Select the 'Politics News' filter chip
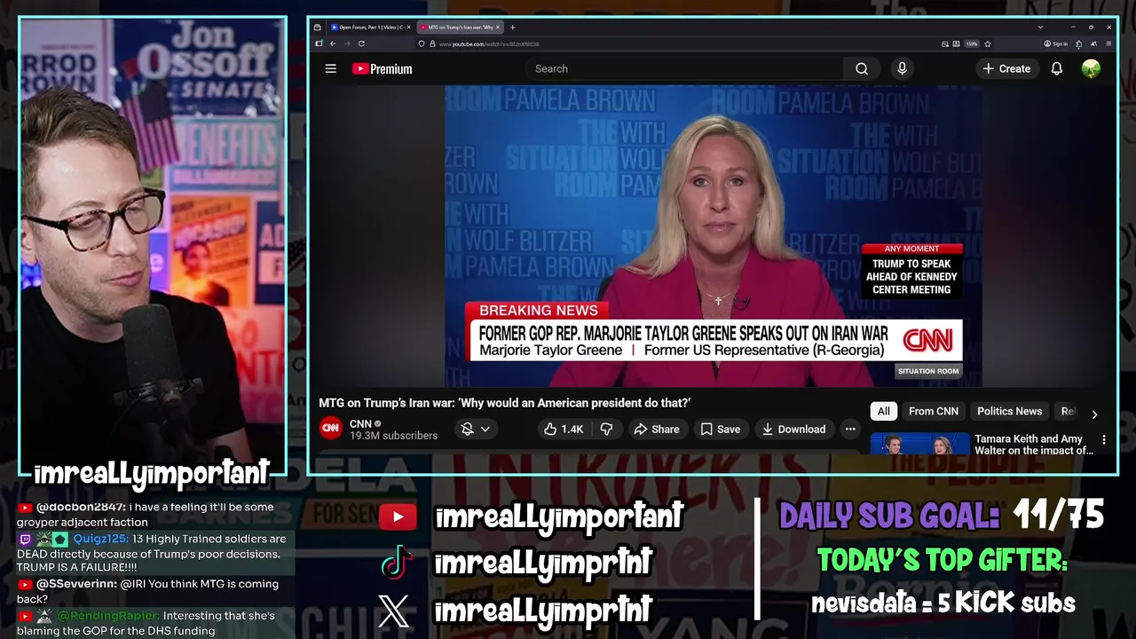Image resolution: width=1136 pixels, height=639 pixels. (1009, 411)
